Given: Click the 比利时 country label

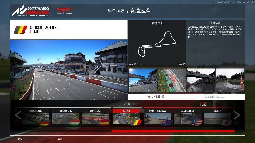Looking at the screenshot, I should 35,32.
